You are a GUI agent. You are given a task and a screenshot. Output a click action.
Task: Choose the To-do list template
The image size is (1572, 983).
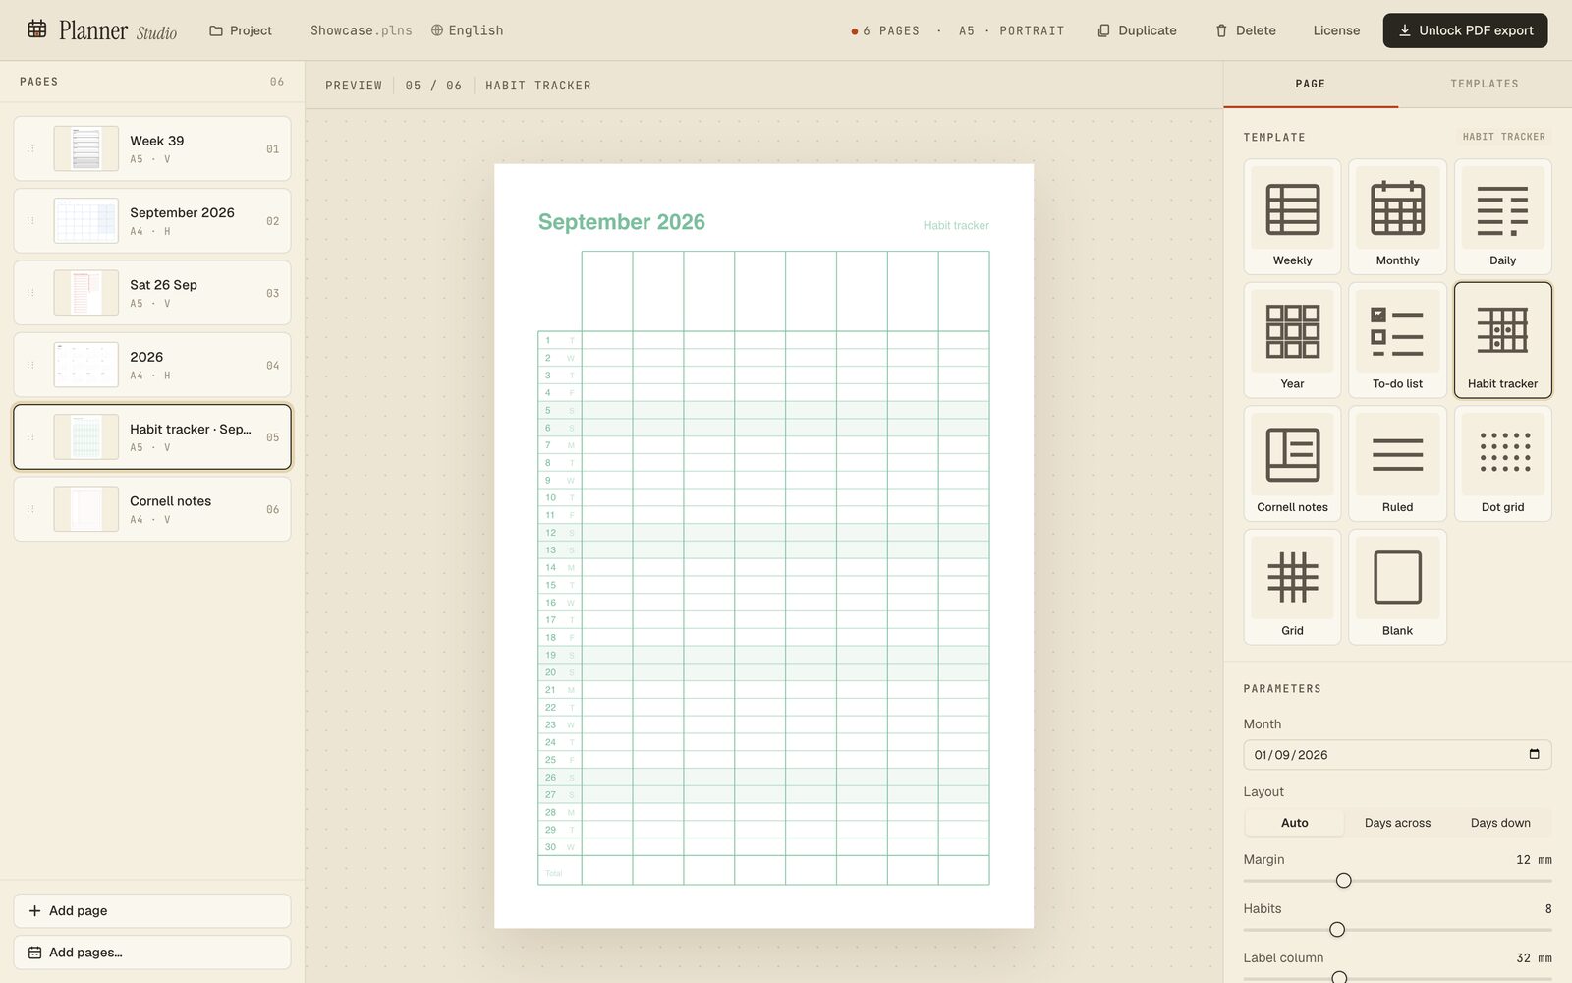click(1397, 340)
